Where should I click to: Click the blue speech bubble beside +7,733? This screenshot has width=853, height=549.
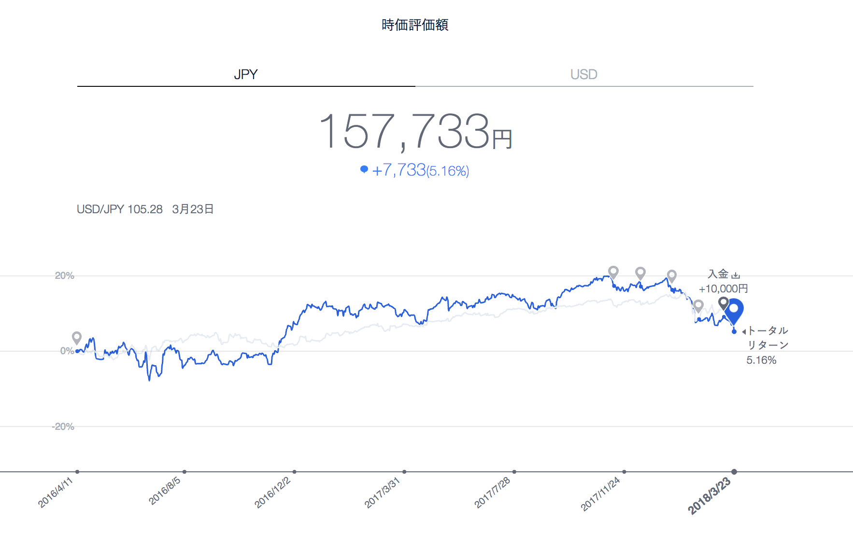(364, 169)
